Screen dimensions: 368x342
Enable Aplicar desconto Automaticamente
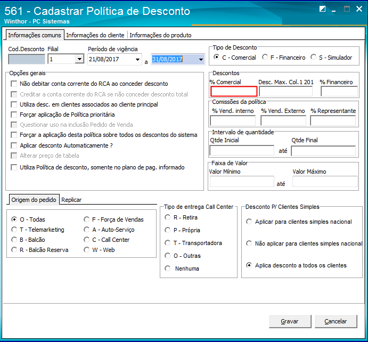pyautogui.click(x=14, y=145)
